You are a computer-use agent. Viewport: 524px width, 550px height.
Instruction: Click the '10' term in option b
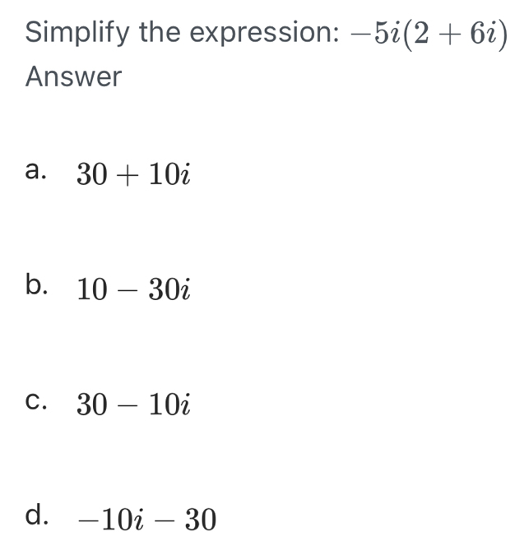coord(91,289)
